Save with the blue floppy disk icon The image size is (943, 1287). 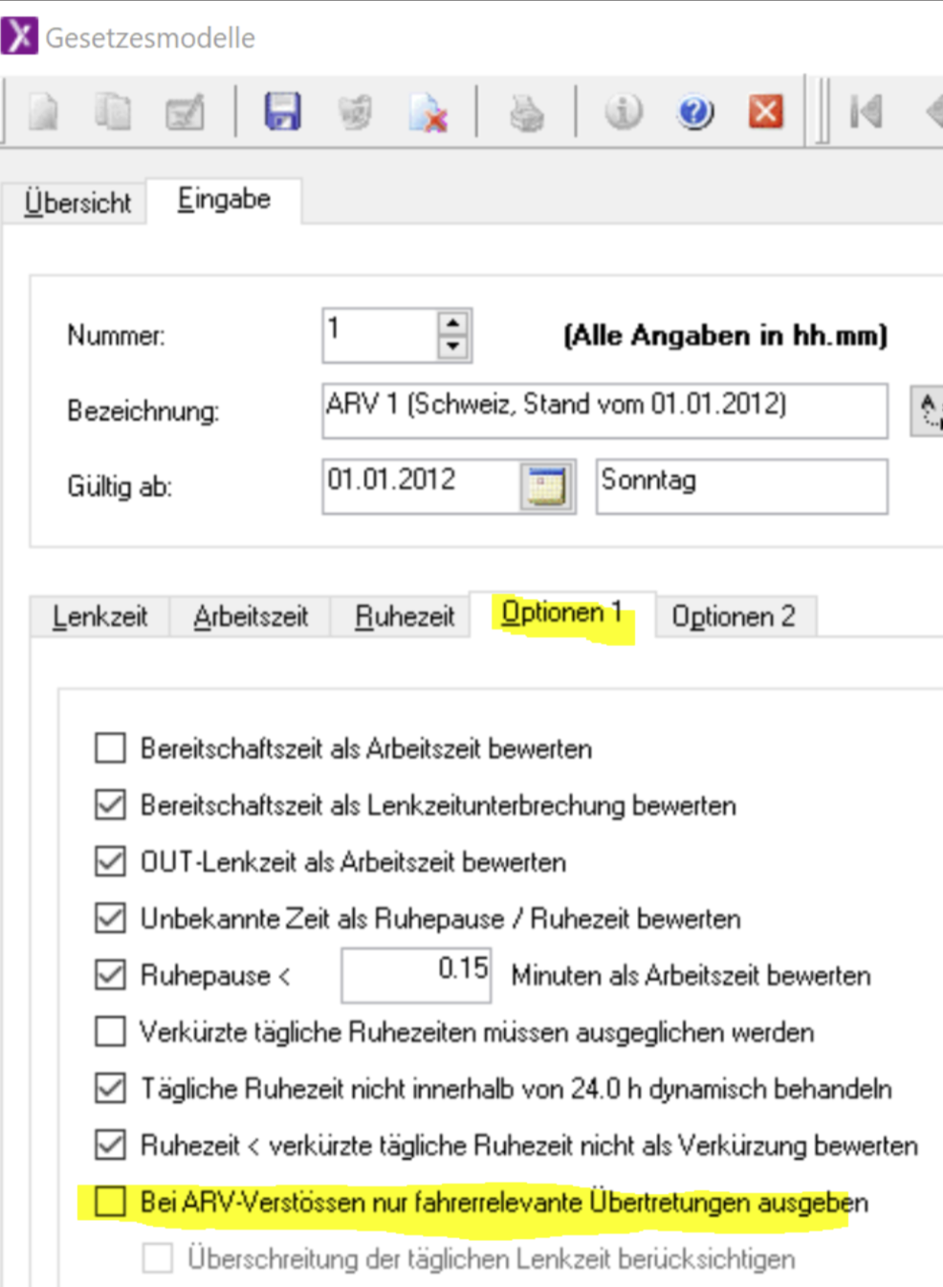tap(282, 112)
